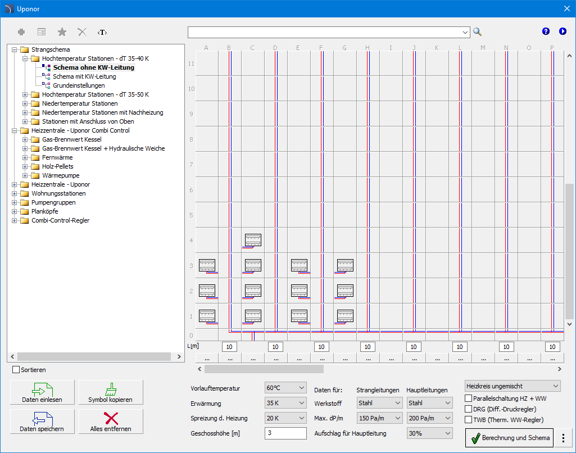Enable the DRG (Diff.-Druckregler) checkbox
The image size is (576, 453).
point(469,409)
